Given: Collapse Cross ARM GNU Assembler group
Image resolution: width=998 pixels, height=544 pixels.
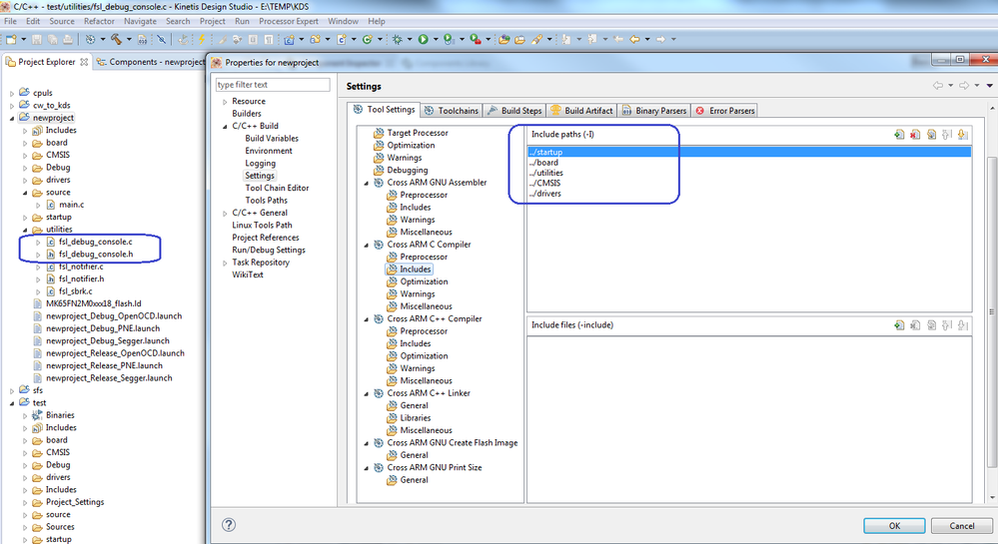Looking at the screenshot, I should coord(366,184).
